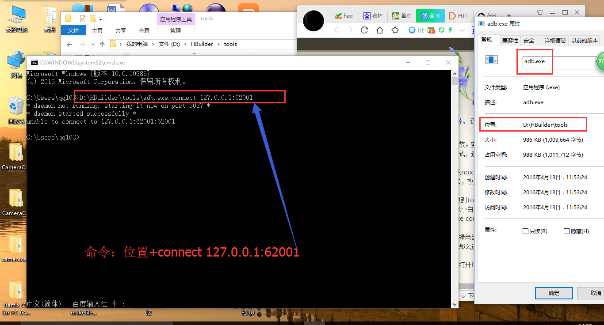Screen dimensions: 604x325
Task: Expand the browser toolbar dropdown chevron
Action: [x=462, y=30]
